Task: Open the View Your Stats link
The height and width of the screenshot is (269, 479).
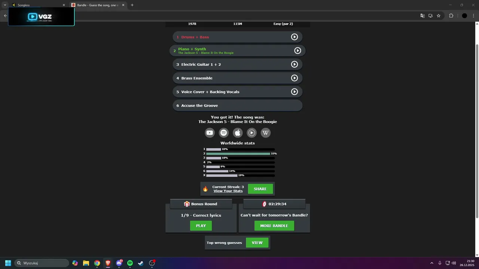Action: [x=228, y=191]
